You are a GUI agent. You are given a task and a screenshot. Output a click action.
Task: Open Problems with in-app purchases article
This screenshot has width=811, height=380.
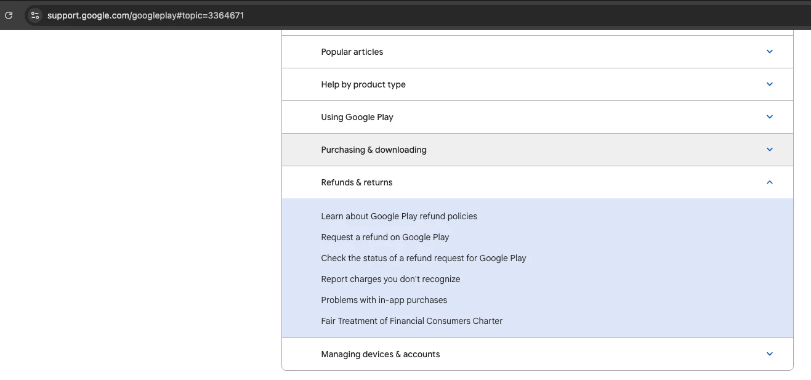coord(384,301)
